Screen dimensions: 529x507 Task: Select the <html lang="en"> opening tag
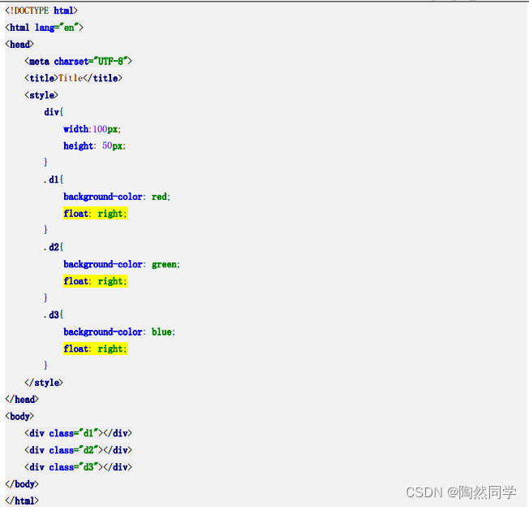44,28
